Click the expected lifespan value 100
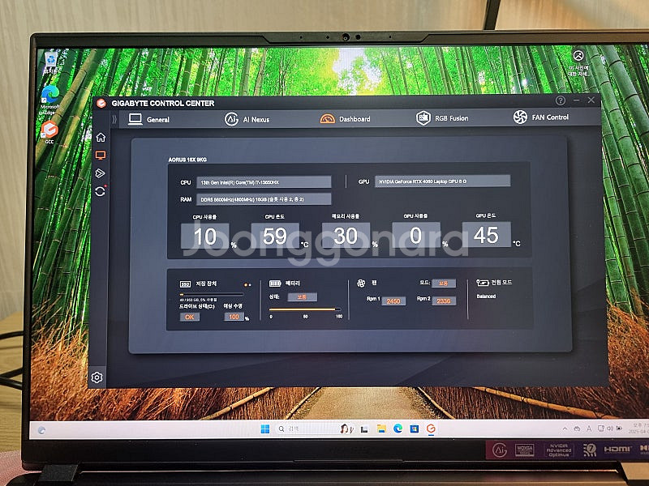 pyautogui.click(x=234, y=317)
